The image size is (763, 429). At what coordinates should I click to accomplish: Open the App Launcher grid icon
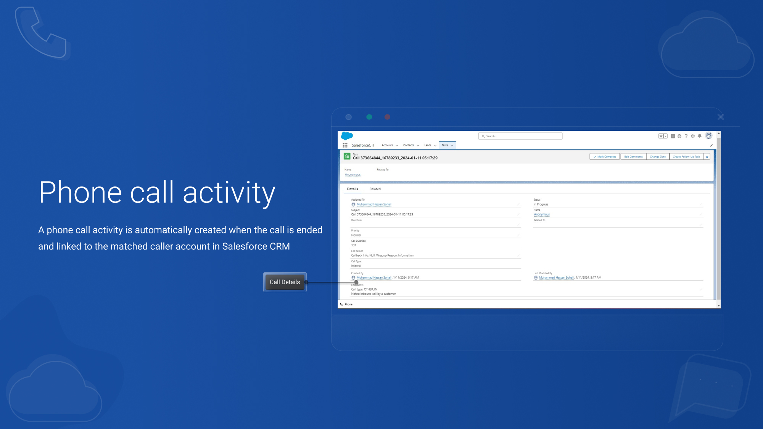345,145
